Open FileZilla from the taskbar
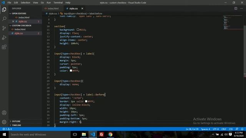The width and height of the screenshot is (246, 138). (101, 135)
